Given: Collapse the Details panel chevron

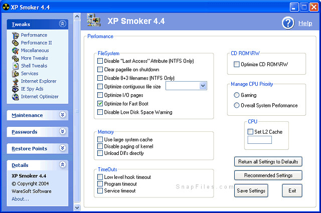Looking at the screenshot, I should tap(62, 164).
